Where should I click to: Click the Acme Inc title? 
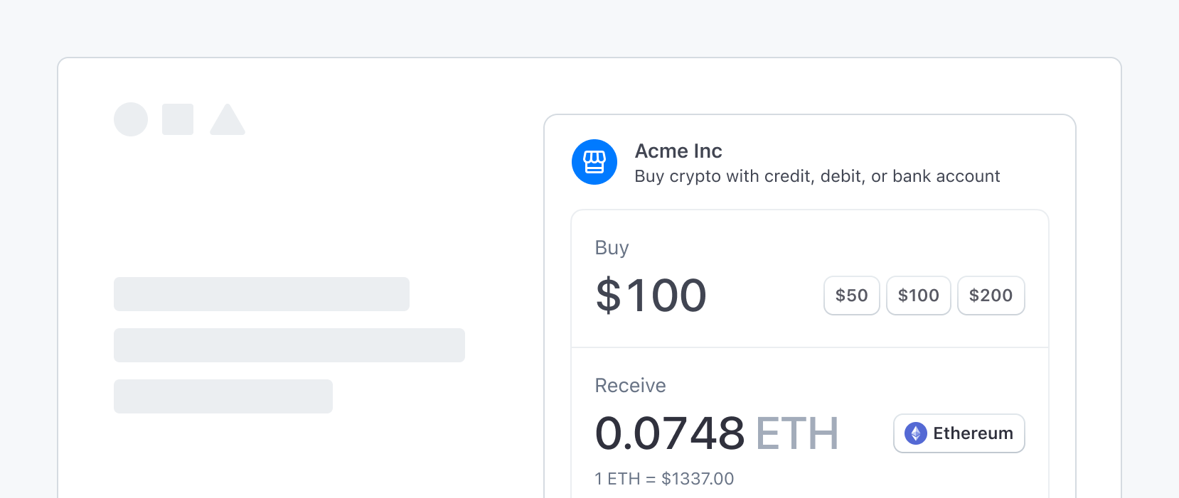coord(678,151)
